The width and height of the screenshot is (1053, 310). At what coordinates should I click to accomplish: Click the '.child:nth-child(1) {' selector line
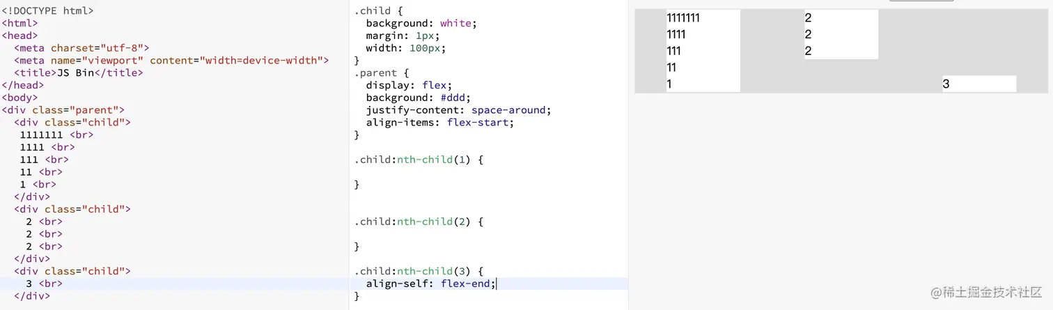coord(419,160)
